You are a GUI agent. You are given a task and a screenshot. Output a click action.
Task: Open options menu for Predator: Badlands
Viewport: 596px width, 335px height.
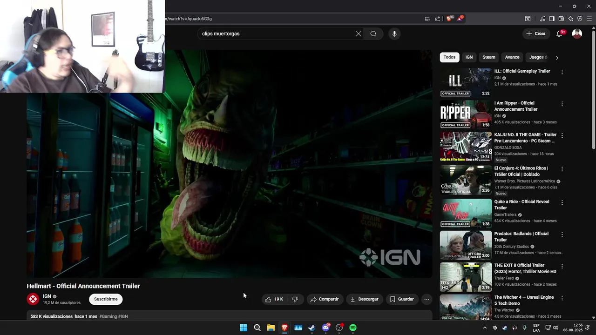click(562, 234)
